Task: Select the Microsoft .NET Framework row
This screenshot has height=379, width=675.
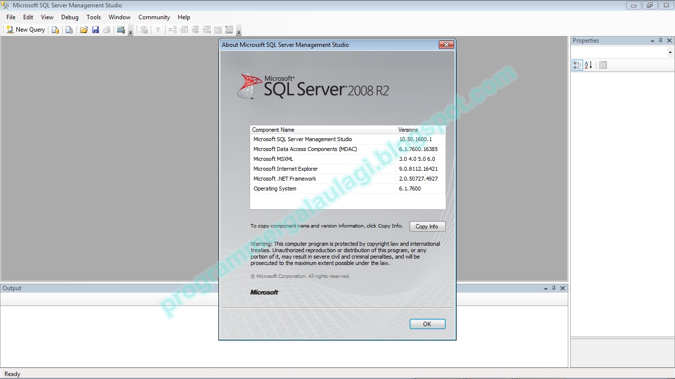Action: (348, 179)
